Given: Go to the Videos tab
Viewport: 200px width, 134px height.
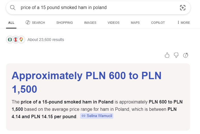Looking at the screenshot, I should point(113,23).
